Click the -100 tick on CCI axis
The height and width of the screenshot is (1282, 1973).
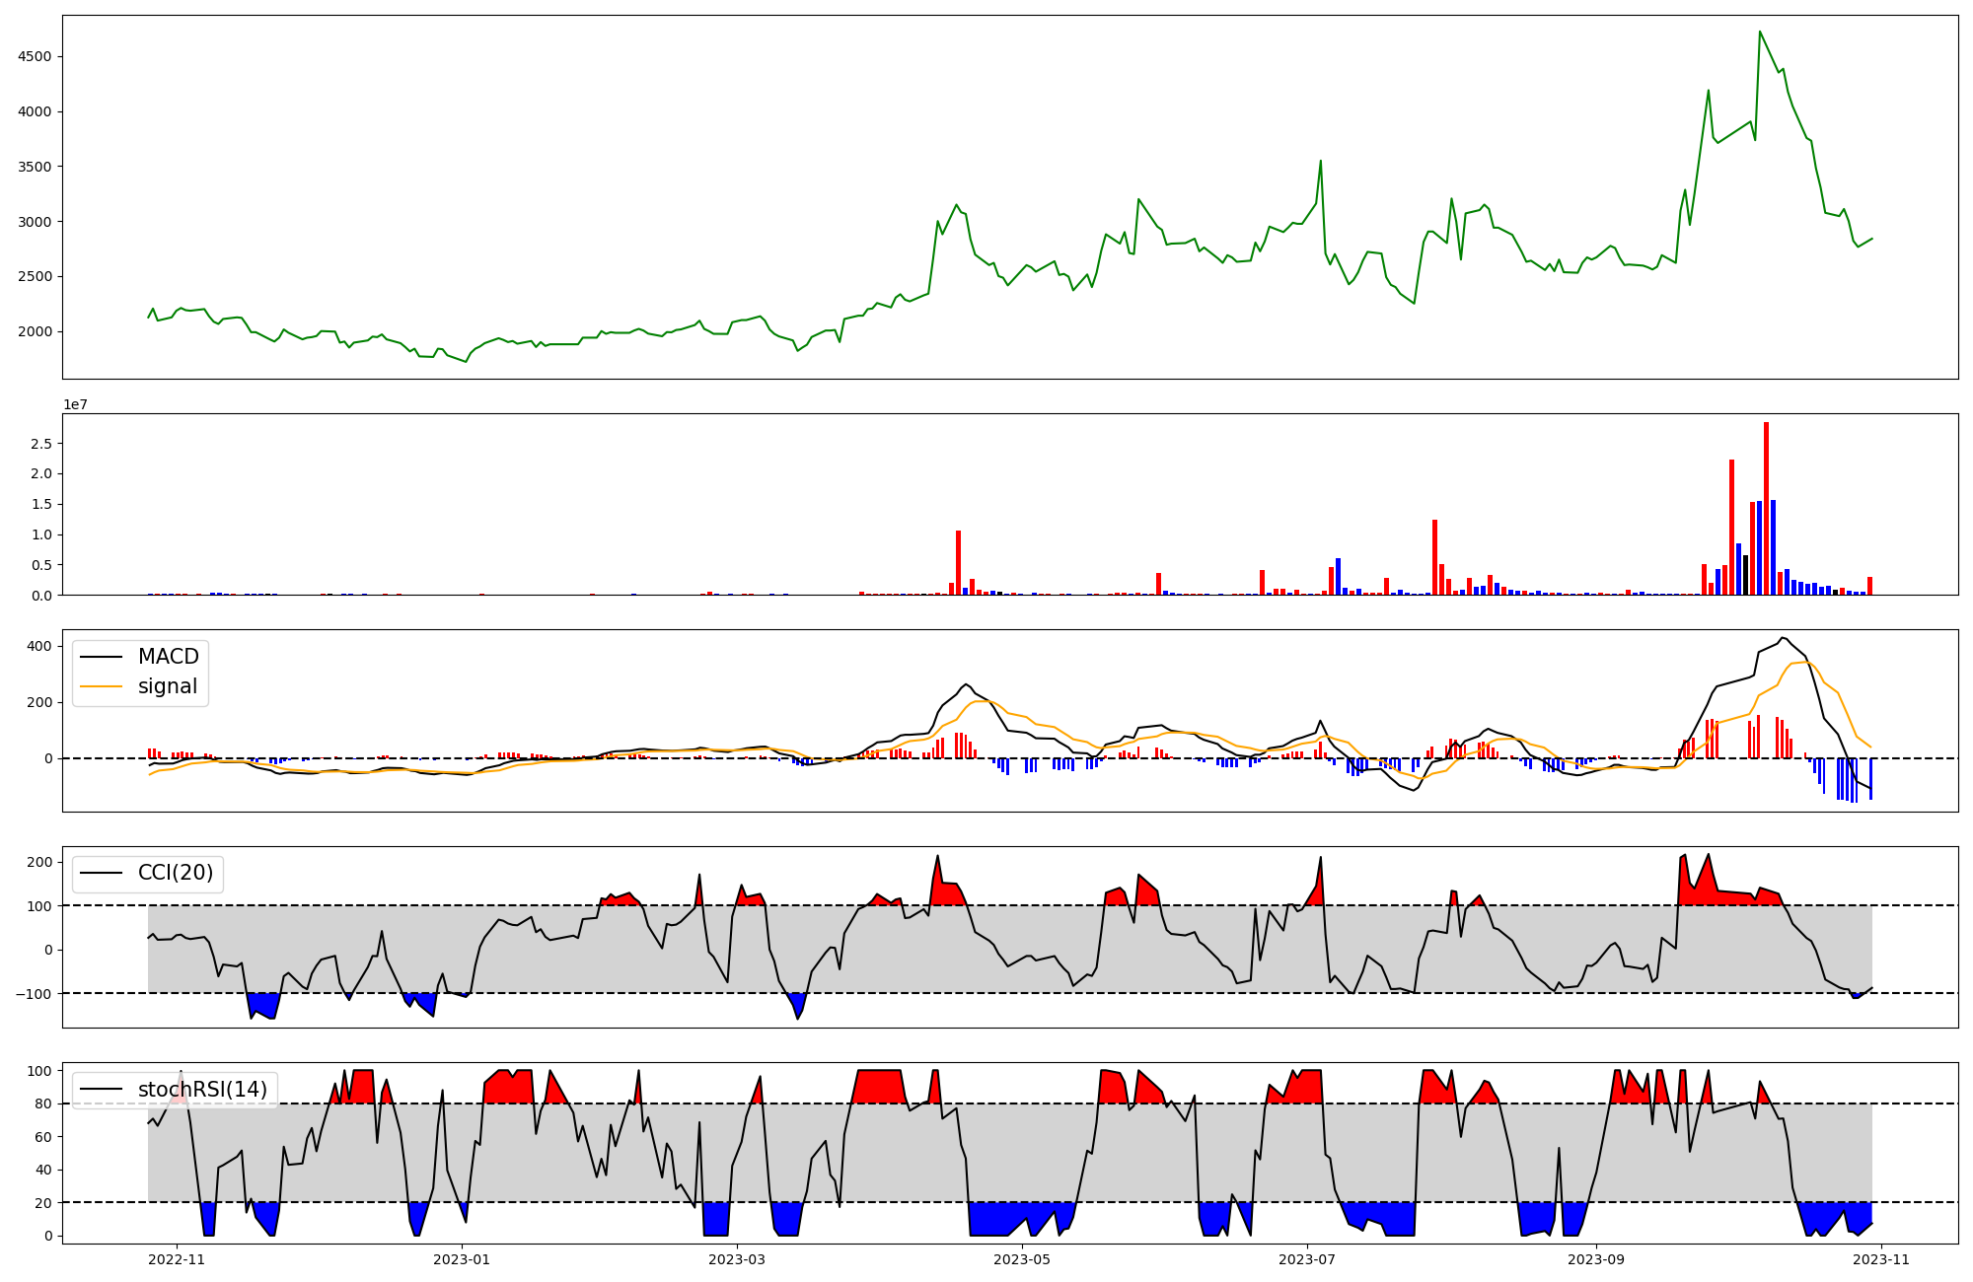(x=34, y=993)
